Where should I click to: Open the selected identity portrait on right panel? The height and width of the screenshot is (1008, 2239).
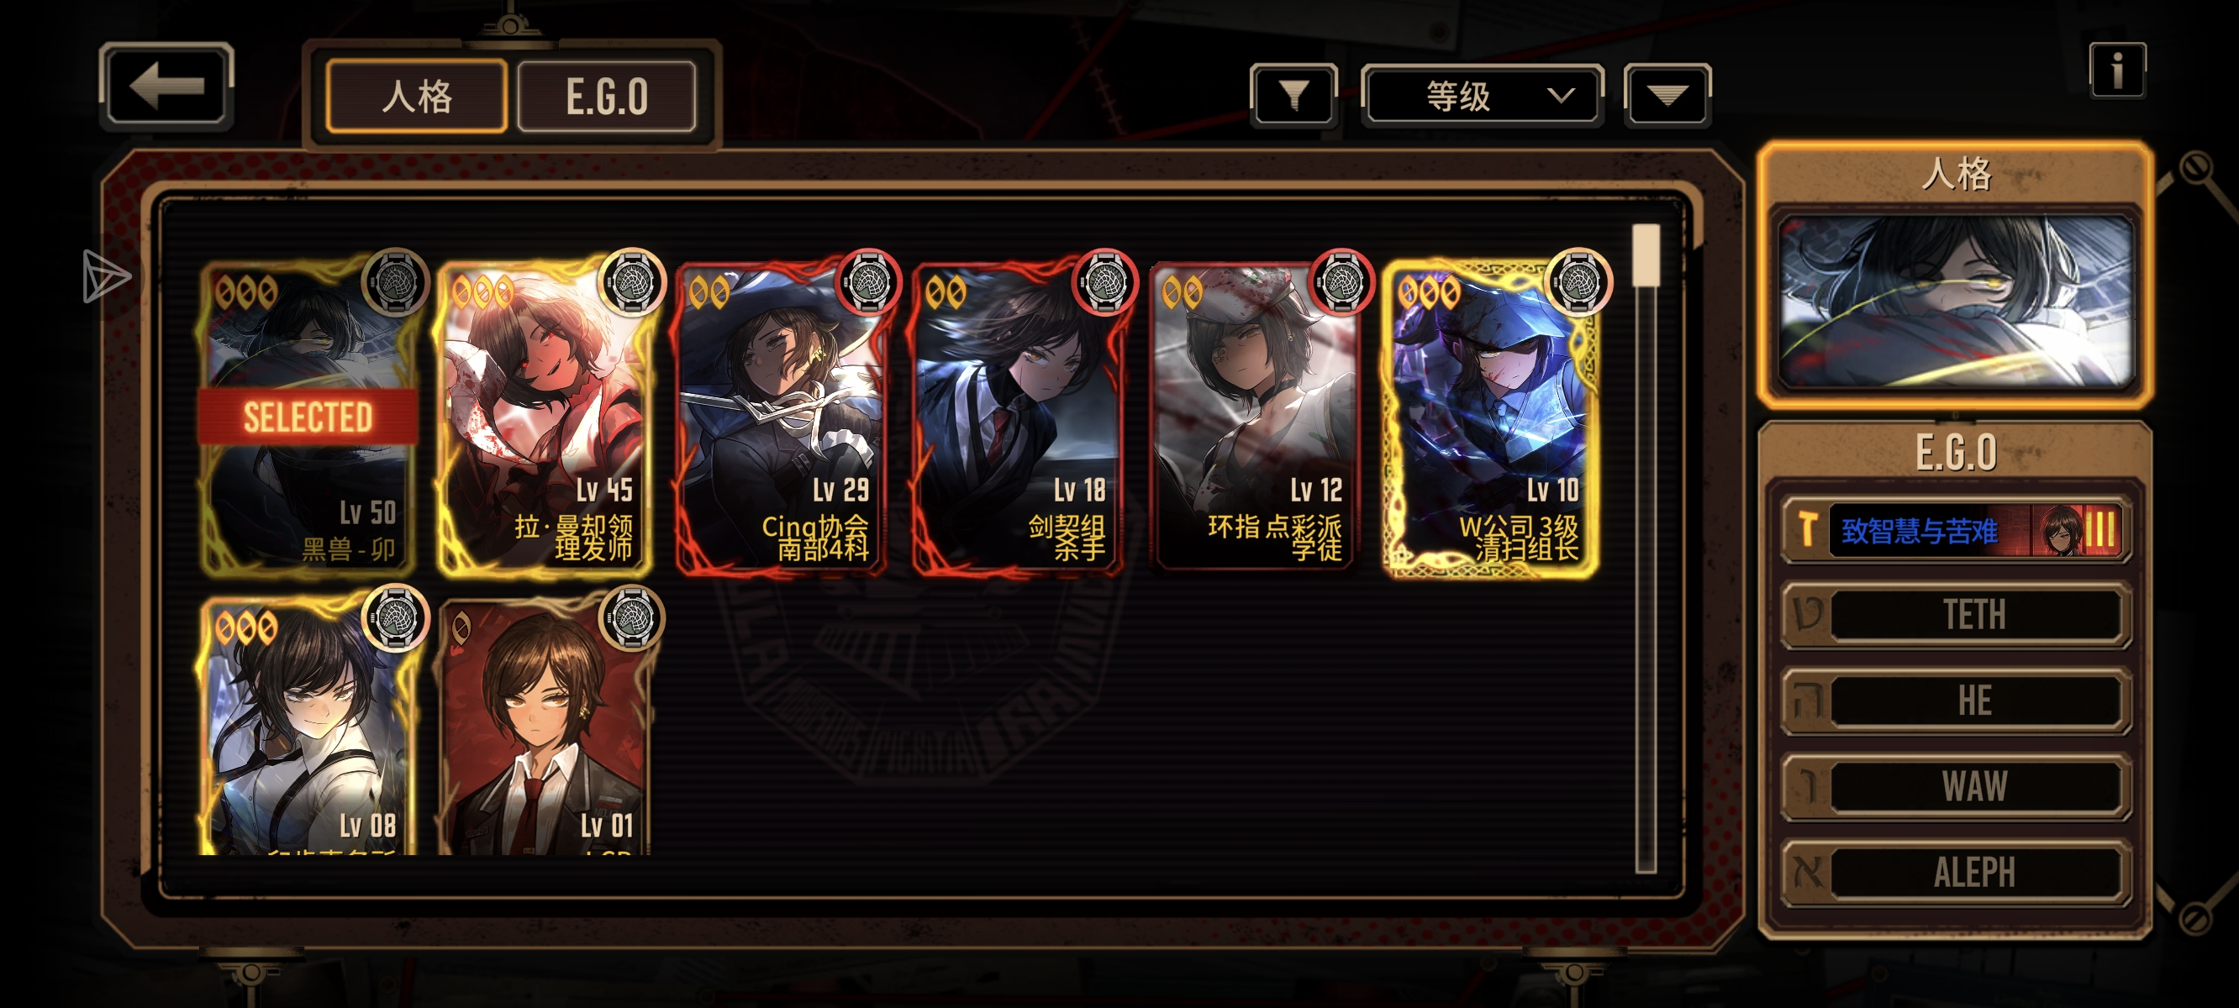1957,302
